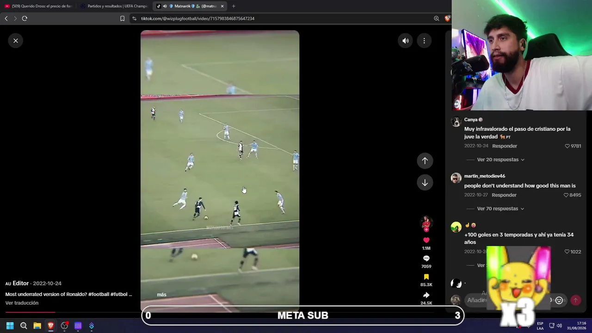
Task: Bookmark this page in the address bar
Action: pyautogui.click(x=122, y=18)
